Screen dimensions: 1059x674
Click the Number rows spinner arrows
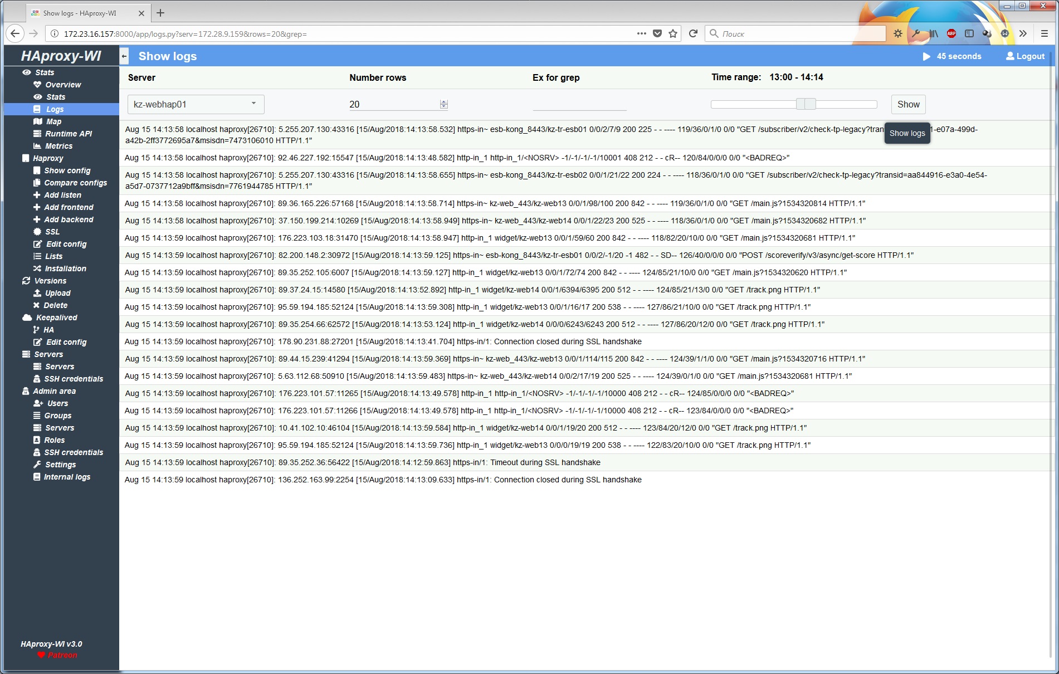(x=443, y=104)
